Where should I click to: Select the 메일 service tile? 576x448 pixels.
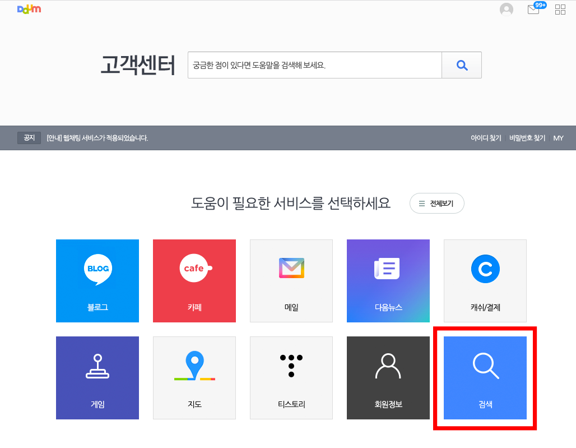(x=291, y=281)
